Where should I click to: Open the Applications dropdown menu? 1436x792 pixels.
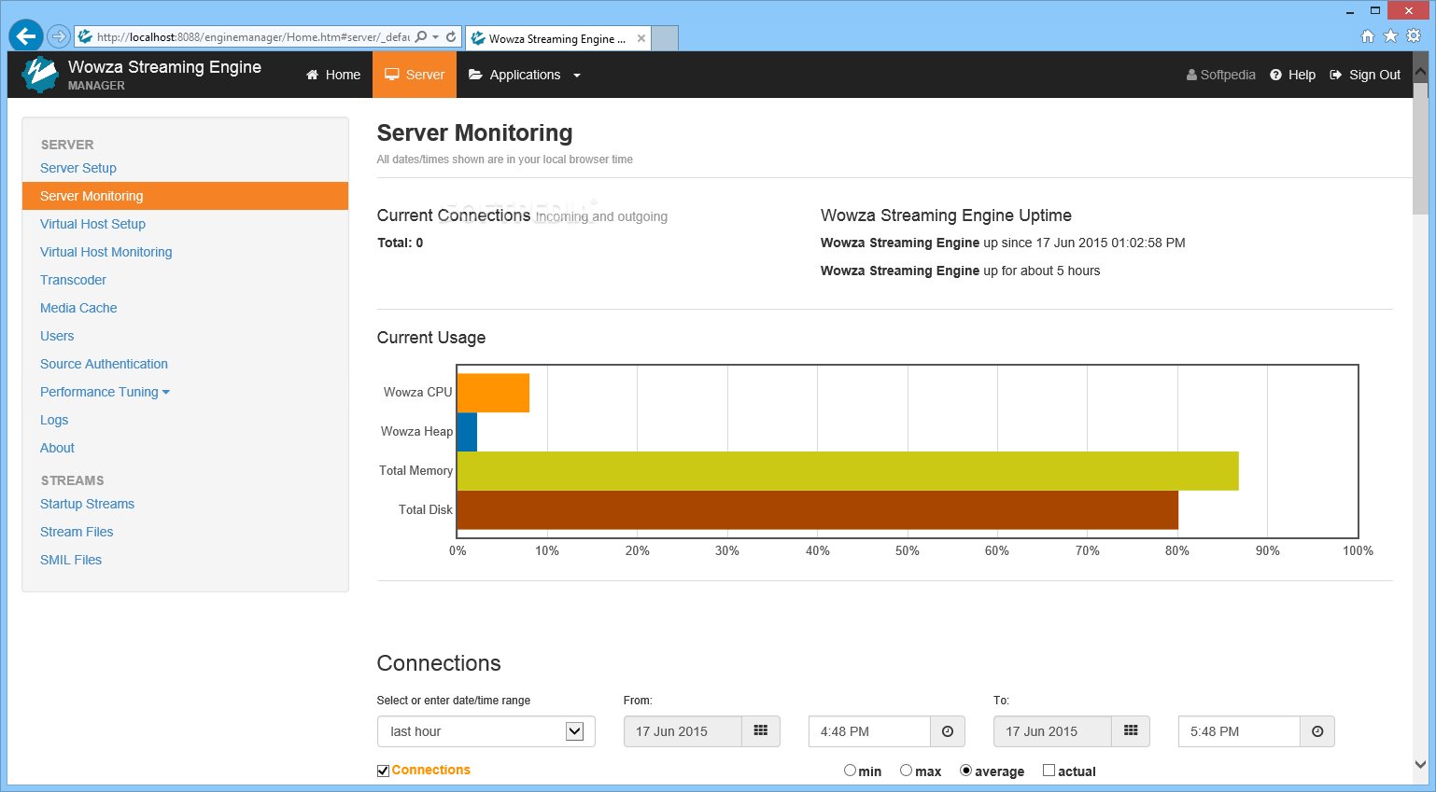[x=525, y=75]
